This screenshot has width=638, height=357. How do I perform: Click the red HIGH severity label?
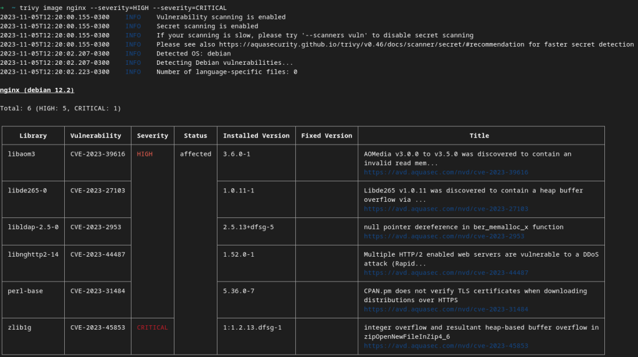pos(145,154)
